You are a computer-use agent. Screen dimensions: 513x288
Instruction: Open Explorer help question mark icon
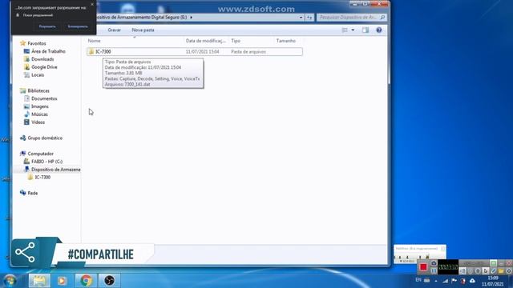379,30
